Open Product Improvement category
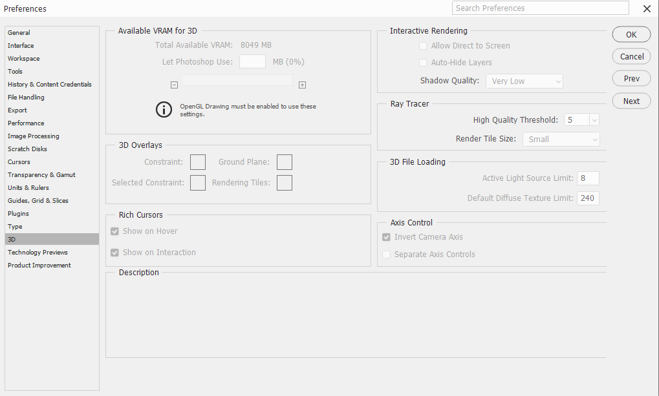The image size is (659, 396). click(x=52, y=266)
